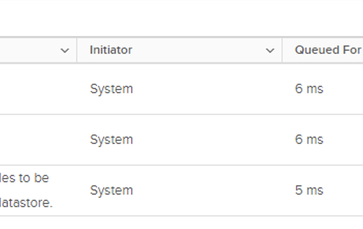
Task: Select System in the first row
Action: 111,89
